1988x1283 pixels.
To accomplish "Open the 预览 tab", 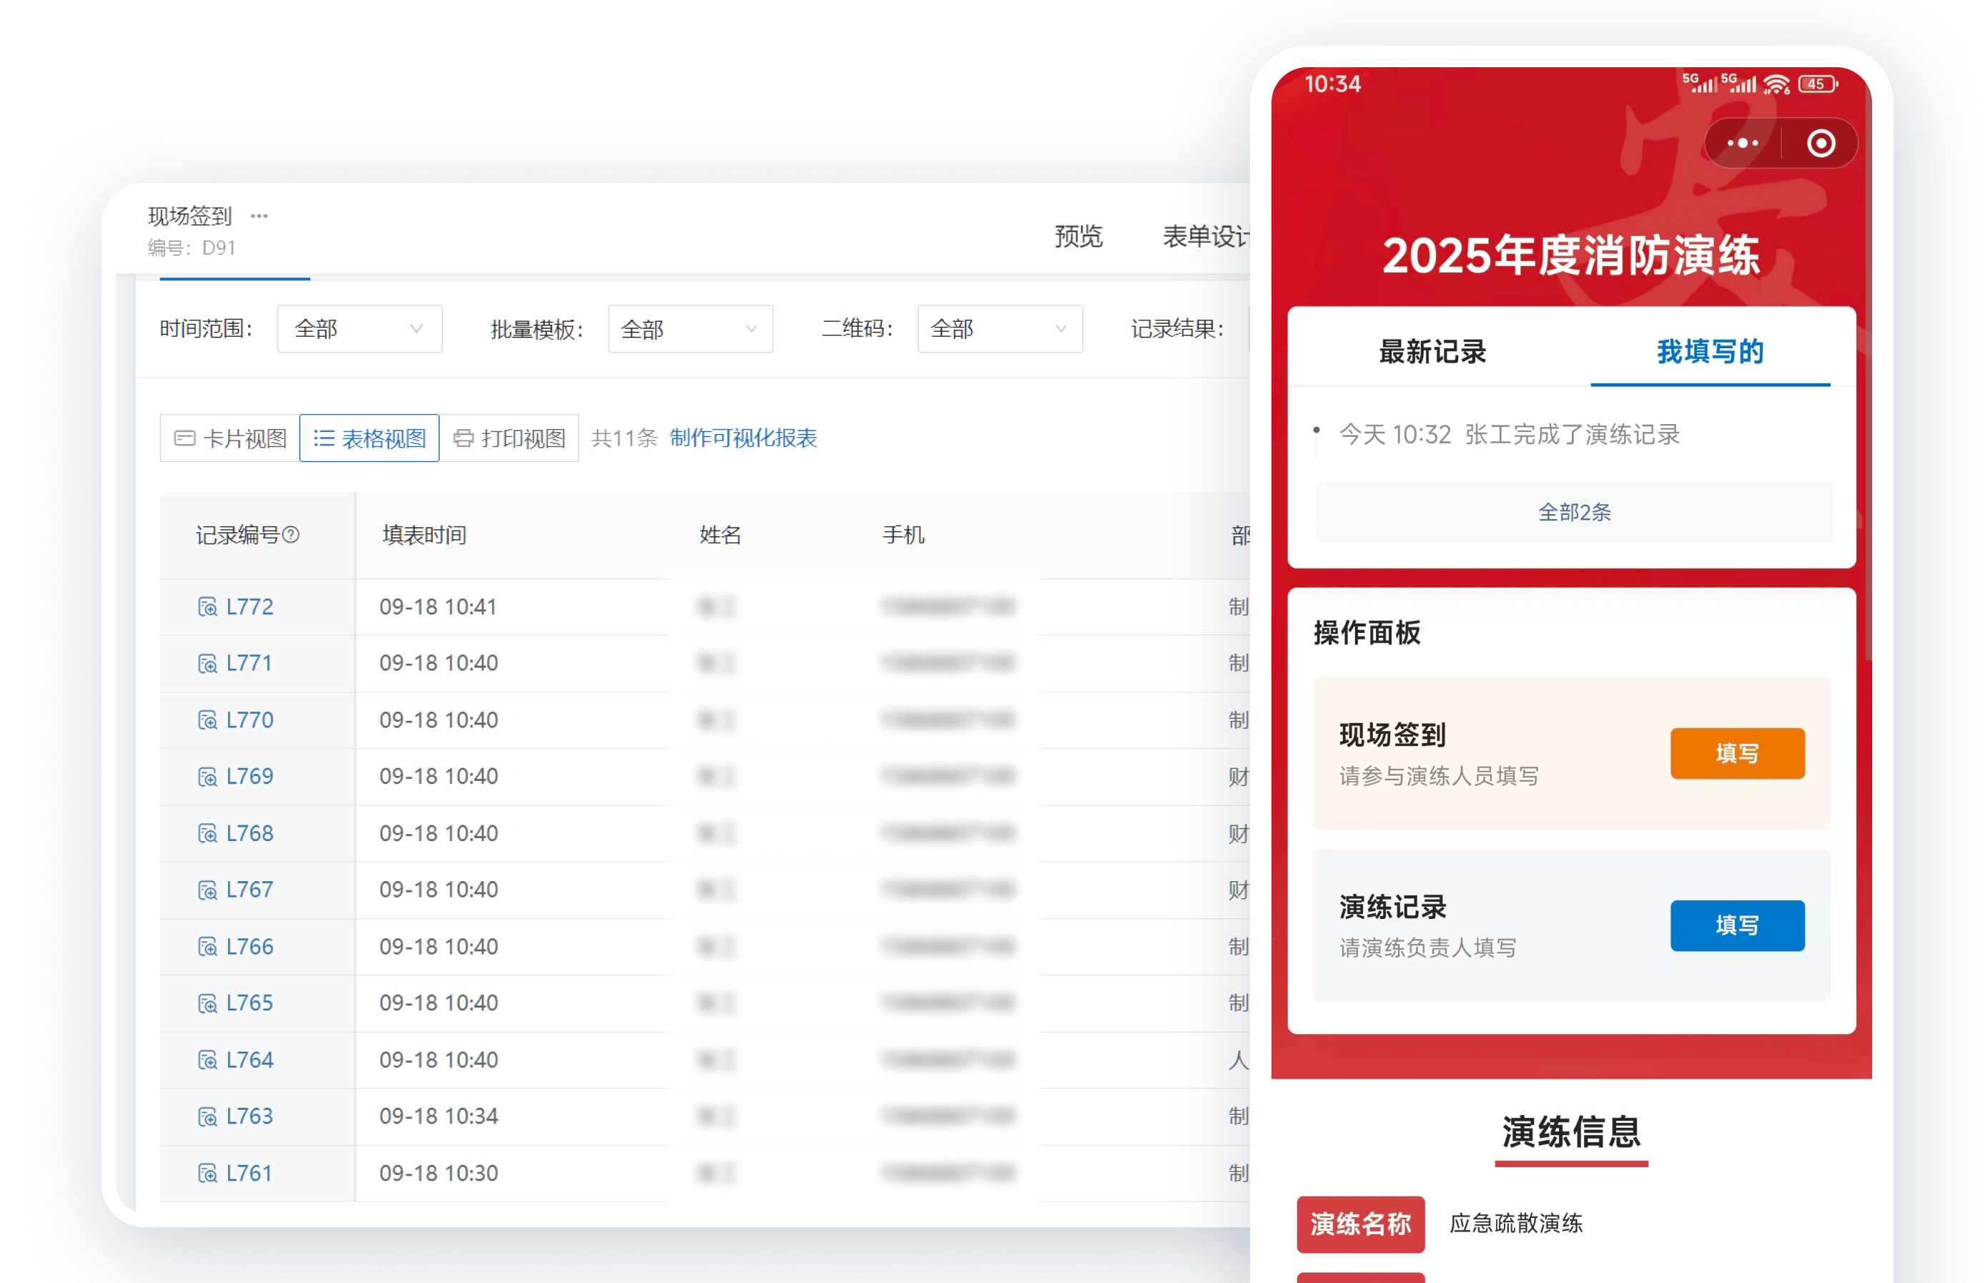I will coord(1078,237).
